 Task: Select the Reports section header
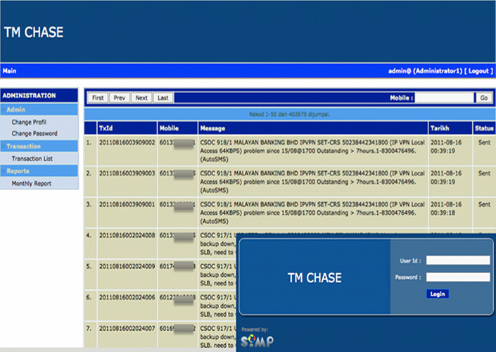39,171
